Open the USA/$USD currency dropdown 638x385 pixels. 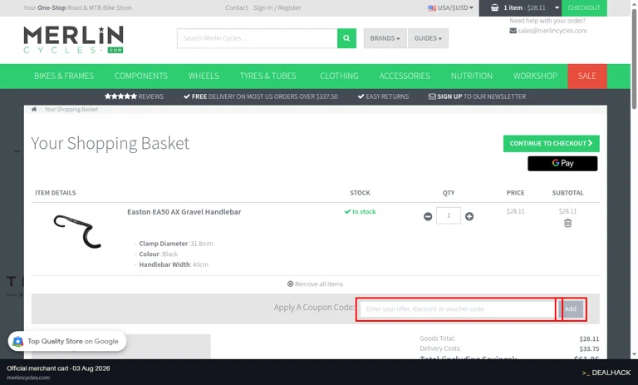pos(450,7)
